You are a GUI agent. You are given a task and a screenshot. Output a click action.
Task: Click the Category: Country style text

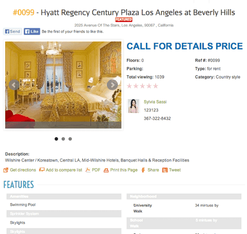click(x=218, y=77)
